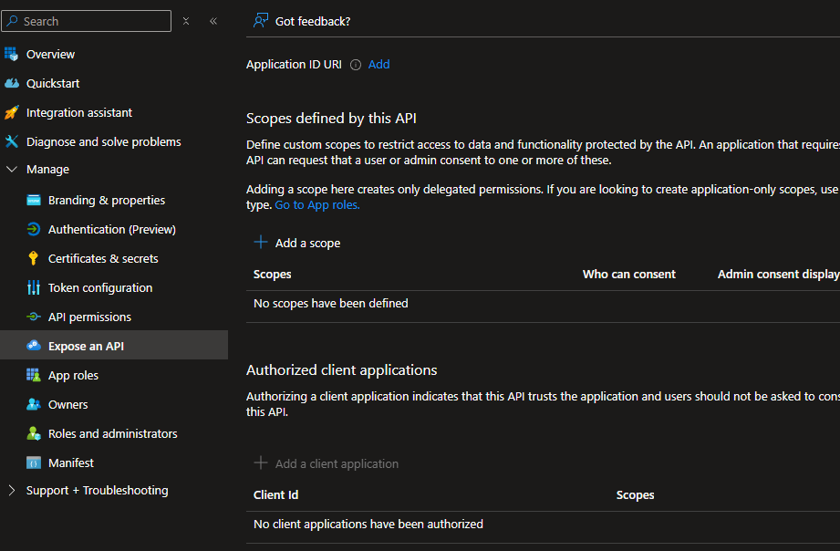
Task: Click the plus icon beside Add a scope
Action: [260, 243]
